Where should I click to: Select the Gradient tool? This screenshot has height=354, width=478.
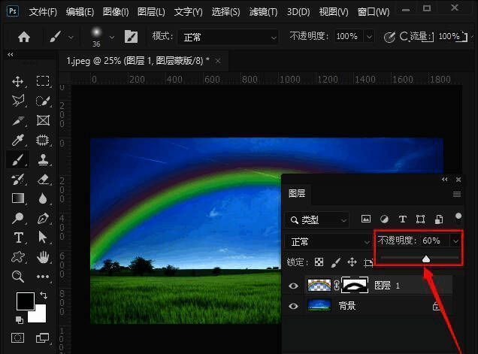(18, 198)
